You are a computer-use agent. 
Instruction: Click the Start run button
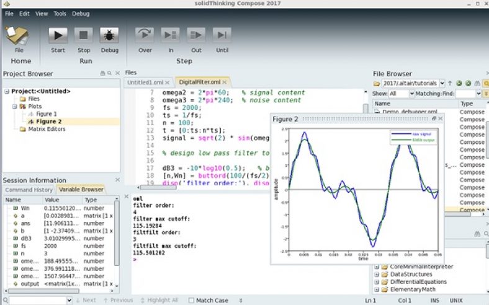[x=58, y=35]
